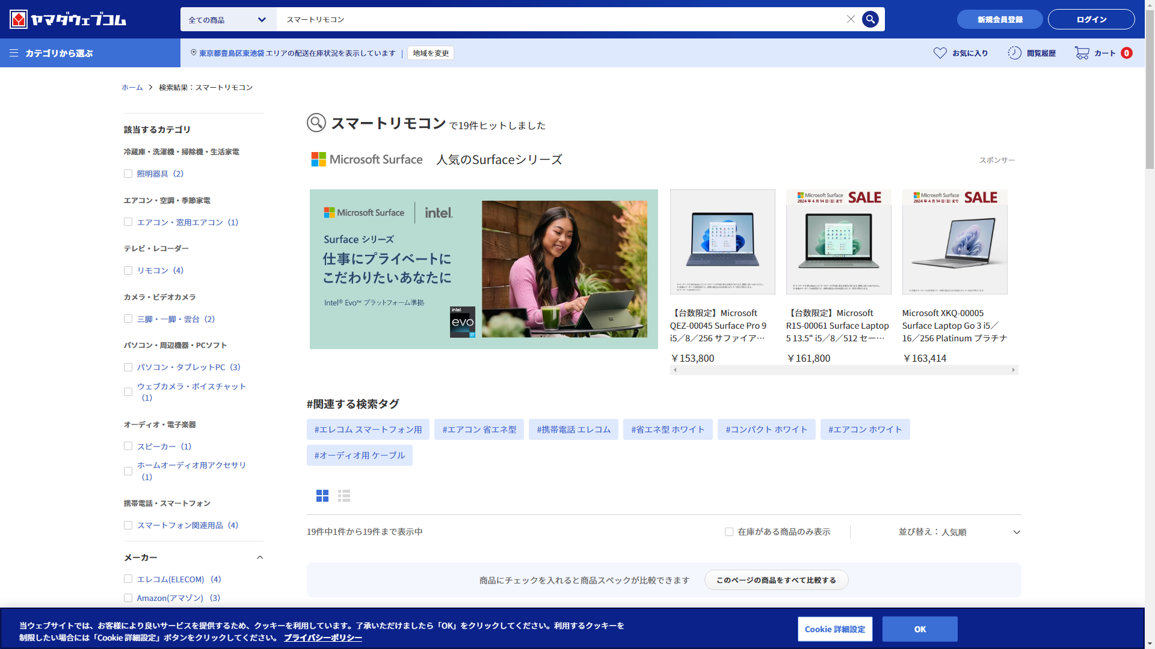Check the 照明器具 category checkbox
The height and width of the screenshot is (649, 1155).
[128, 174]
